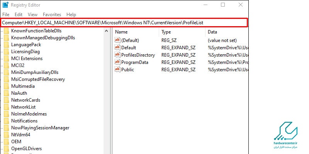Click the tree pane scroll up arrow
This screenshot has width=309, height=154.
point(107,31)
